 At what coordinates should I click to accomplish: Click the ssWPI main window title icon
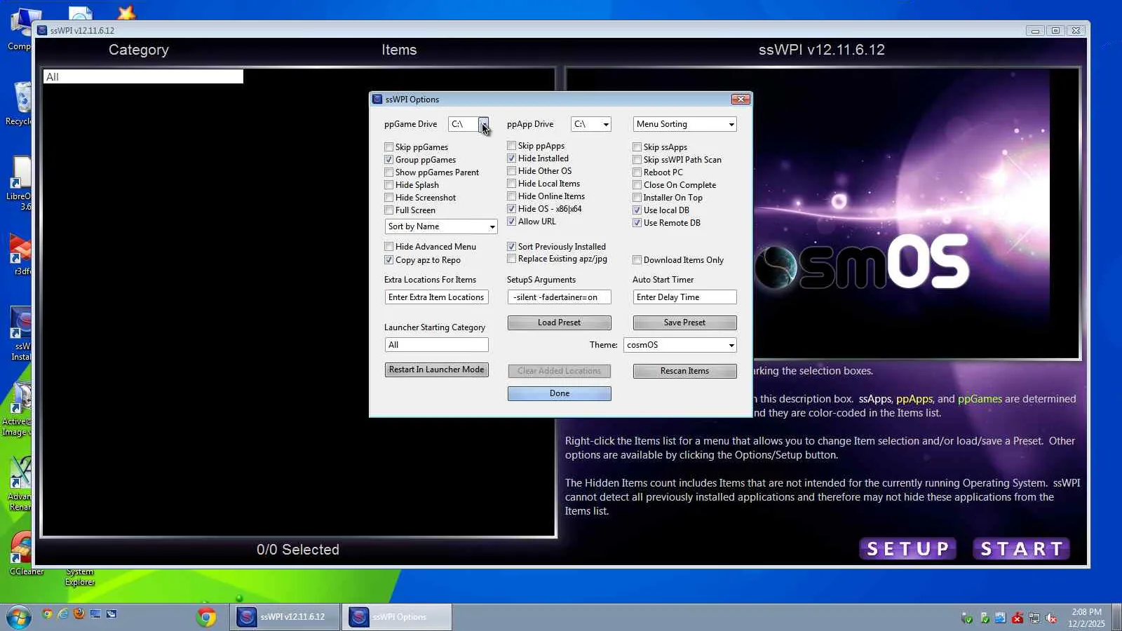click(42, 30)
